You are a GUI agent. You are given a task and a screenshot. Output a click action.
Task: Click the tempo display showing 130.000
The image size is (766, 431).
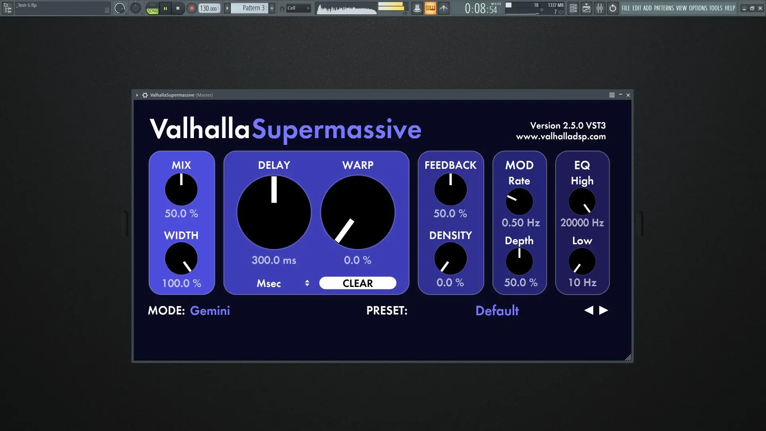(208, 8)
